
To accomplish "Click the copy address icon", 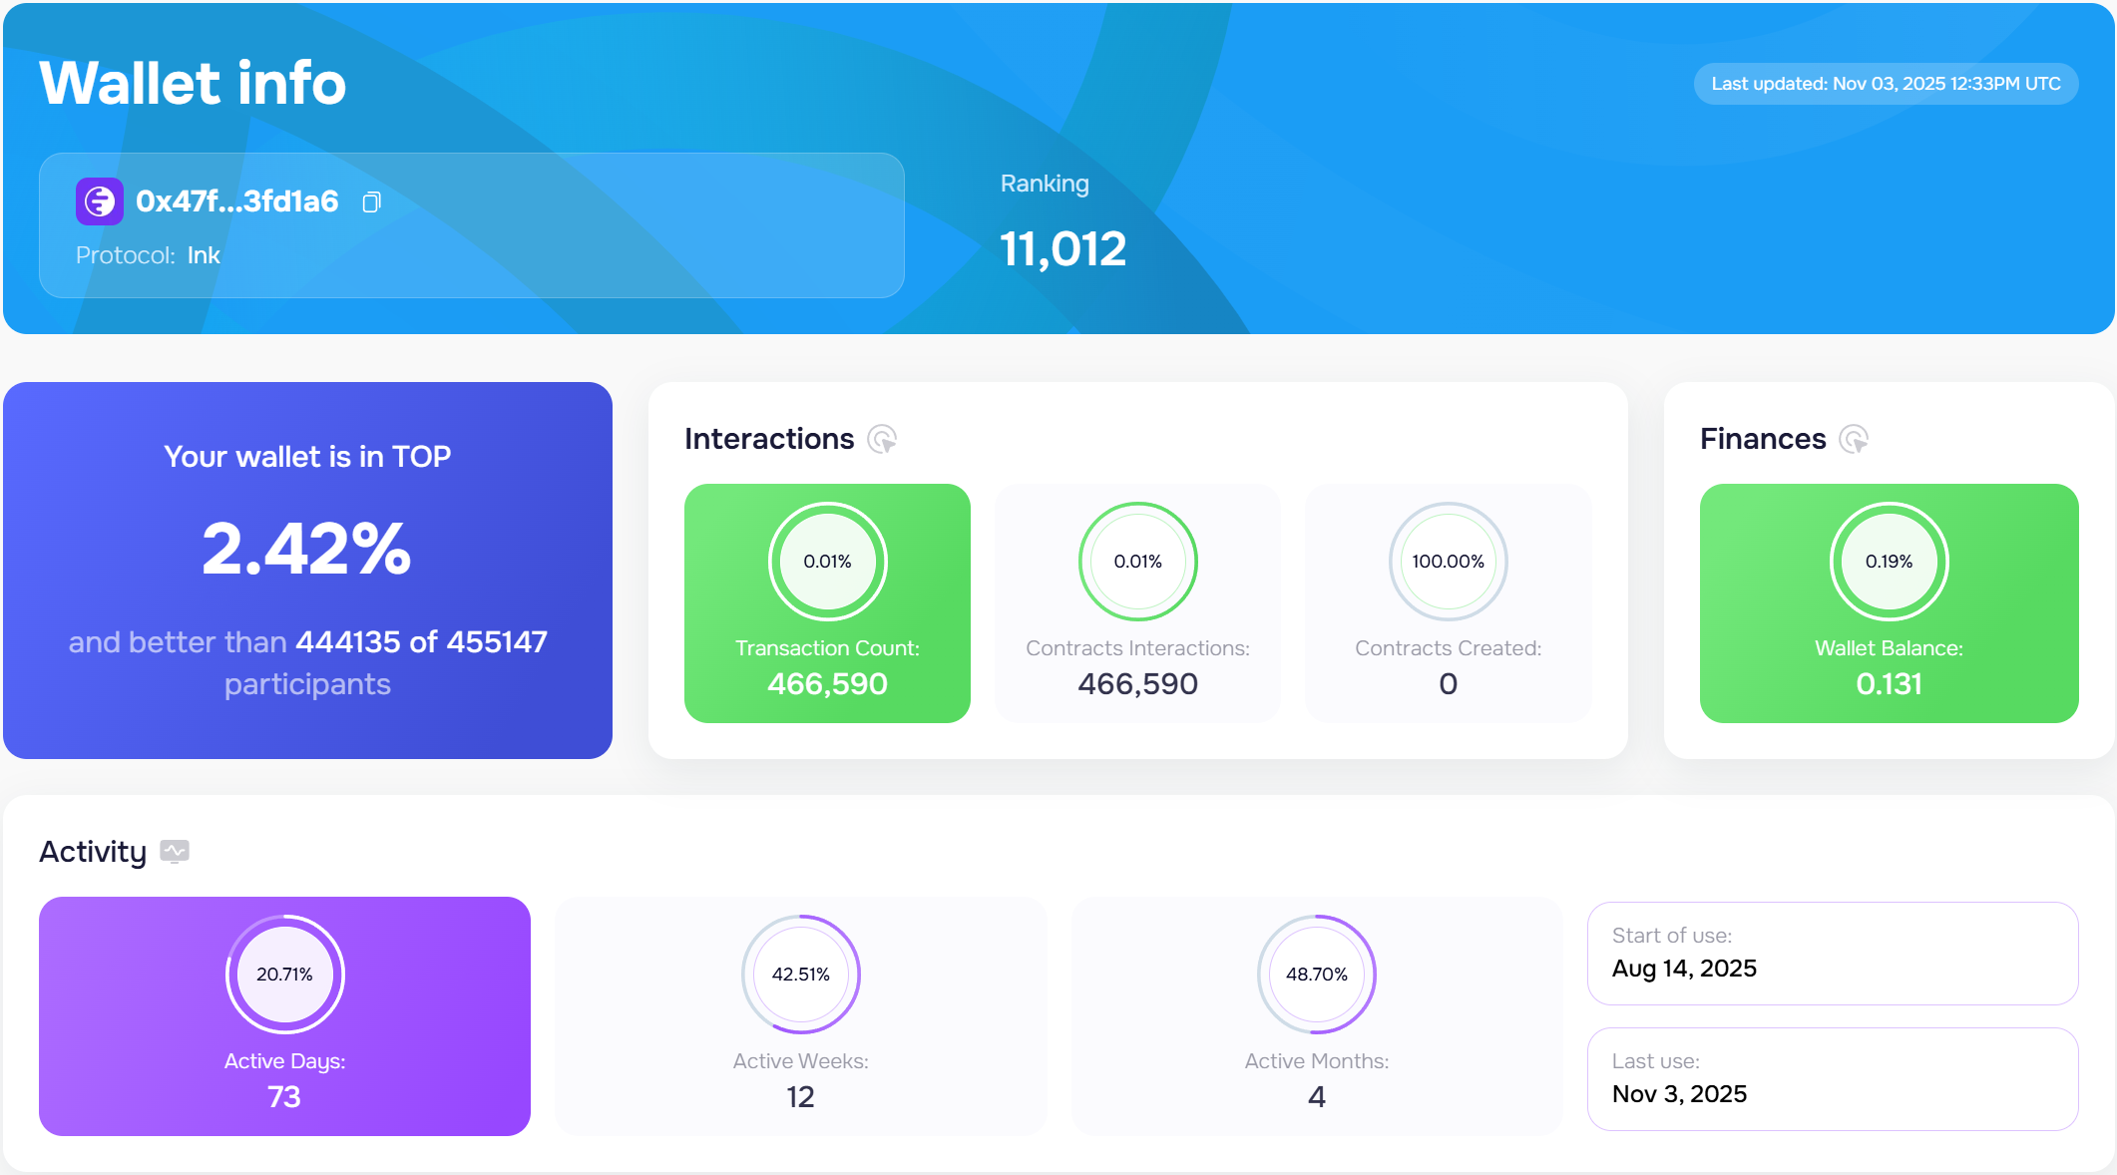I will pos(371,202).
